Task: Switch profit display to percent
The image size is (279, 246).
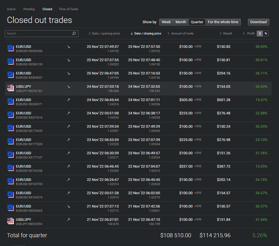Action: coord(266,33)
